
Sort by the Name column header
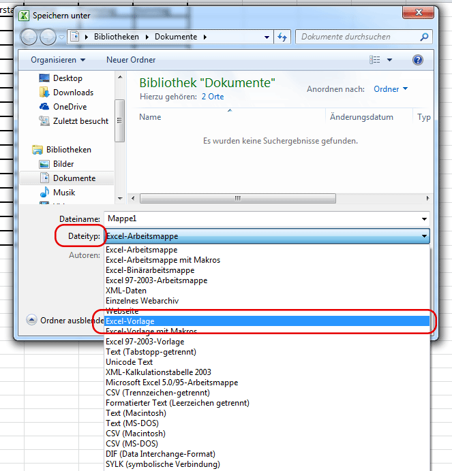[x=150, y=117]
